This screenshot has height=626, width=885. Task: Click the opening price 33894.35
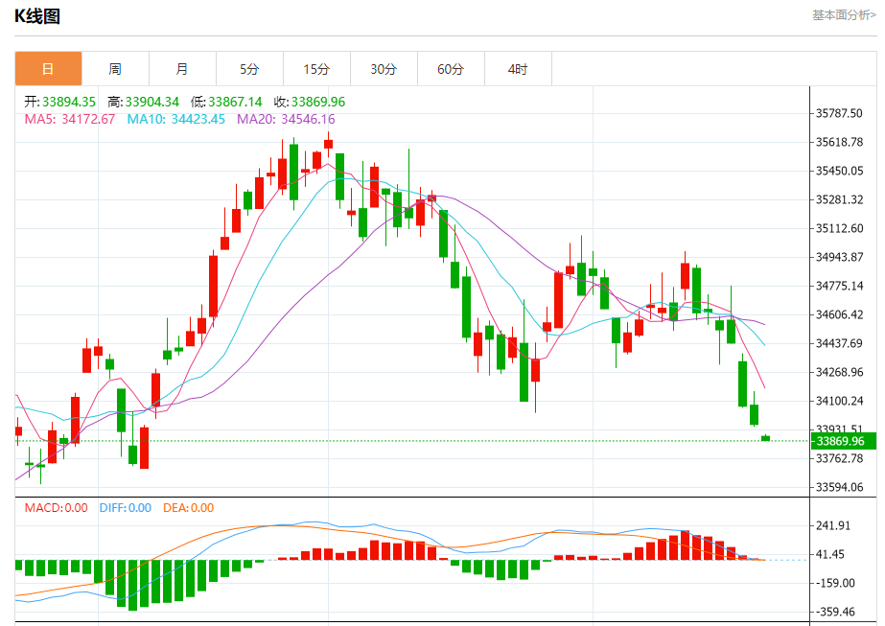pyautogui.click(x=69, y=103)
